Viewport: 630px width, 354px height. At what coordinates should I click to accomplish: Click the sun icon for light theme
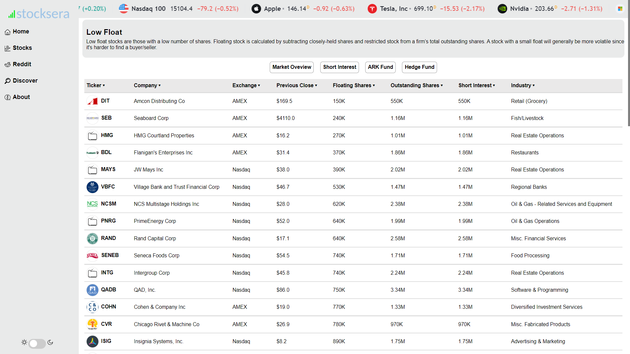tap(24, 343)
